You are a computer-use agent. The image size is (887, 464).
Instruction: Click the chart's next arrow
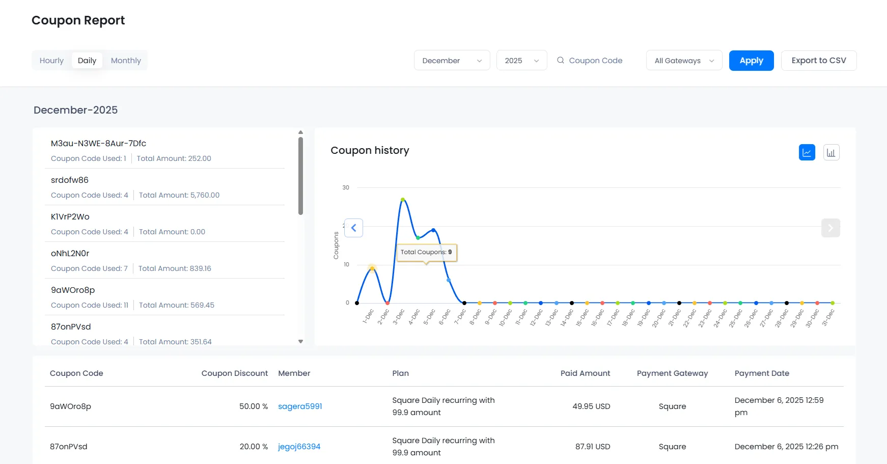pos(830,228)
